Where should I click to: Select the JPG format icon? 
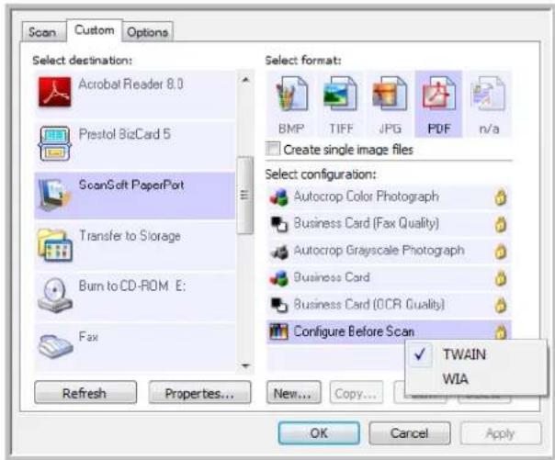390,94
